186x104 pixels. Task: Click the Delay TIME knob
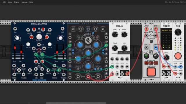click(x=115, y=34)
